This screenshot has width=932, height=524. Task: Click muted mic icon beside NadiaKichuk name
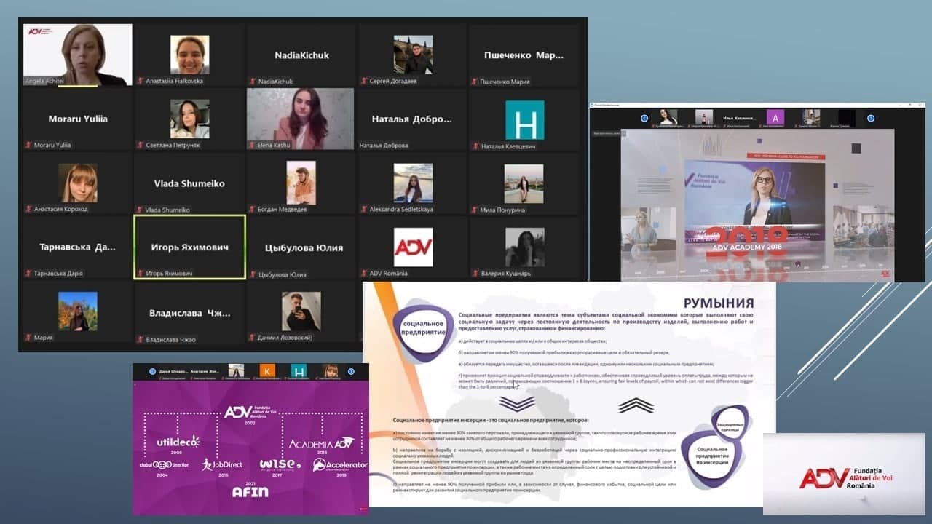(x=253, y=82)
